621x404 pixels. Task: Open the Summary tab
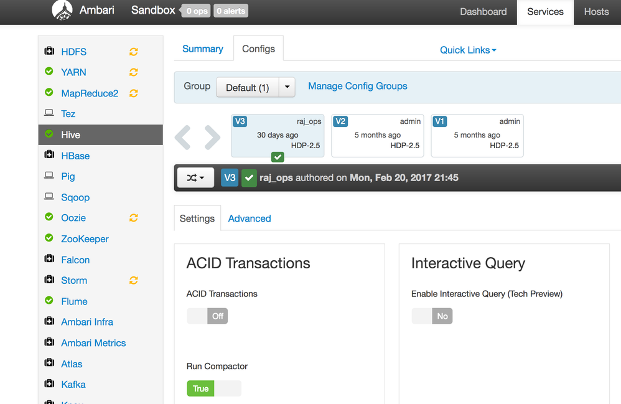(202, 49)
